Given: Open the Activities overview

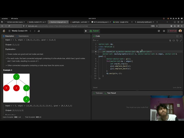Looking at the screenshot, I should (x=5, y=18).
